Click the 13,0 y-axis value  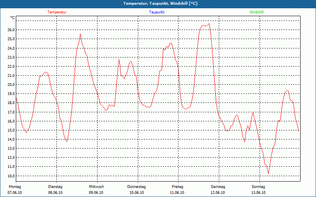tap(11, 149)
